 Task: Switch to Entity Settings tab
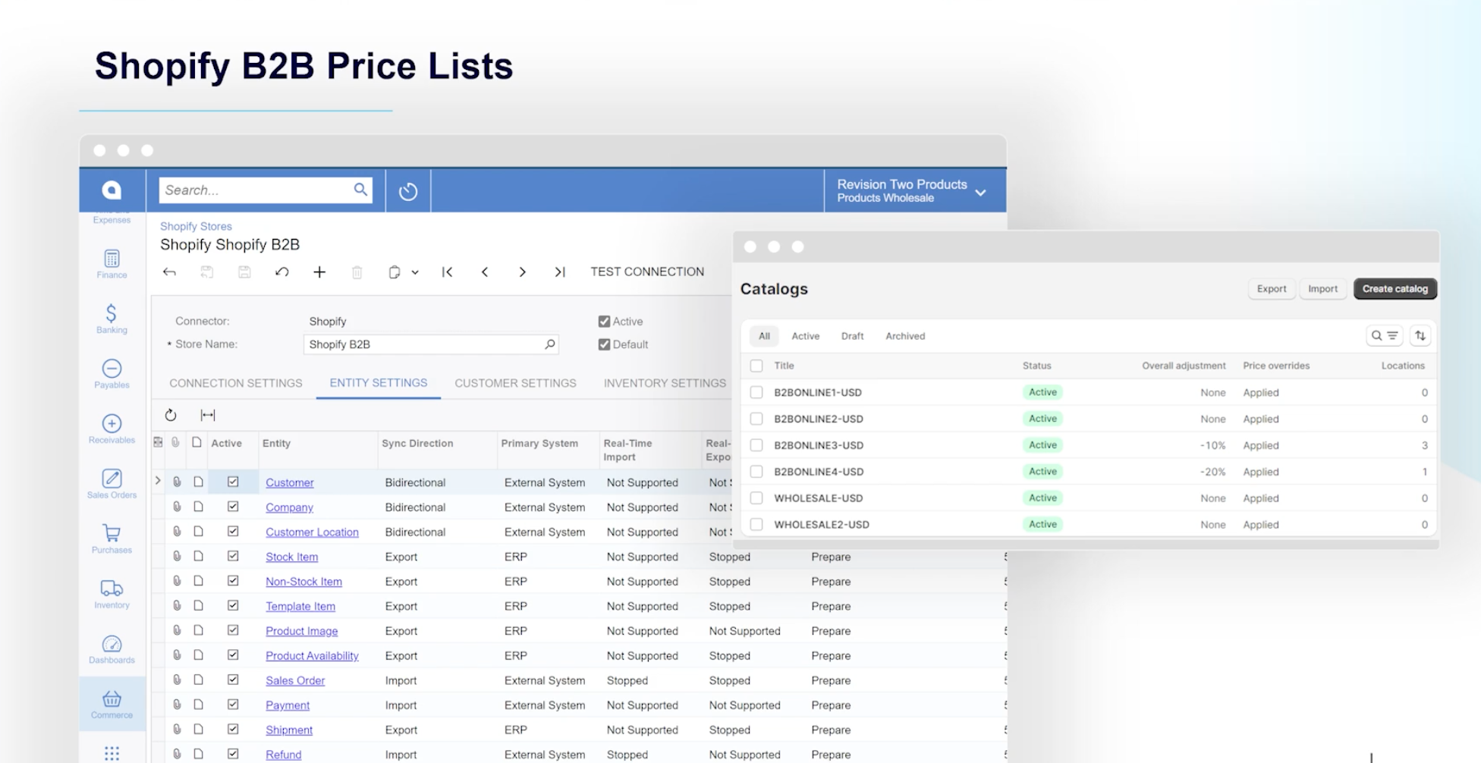379,383
